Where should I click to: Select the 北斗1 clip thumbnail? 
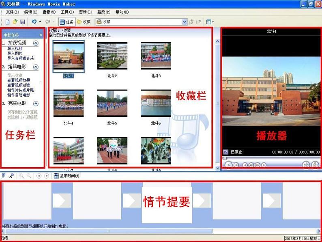[x=69, y=56]
